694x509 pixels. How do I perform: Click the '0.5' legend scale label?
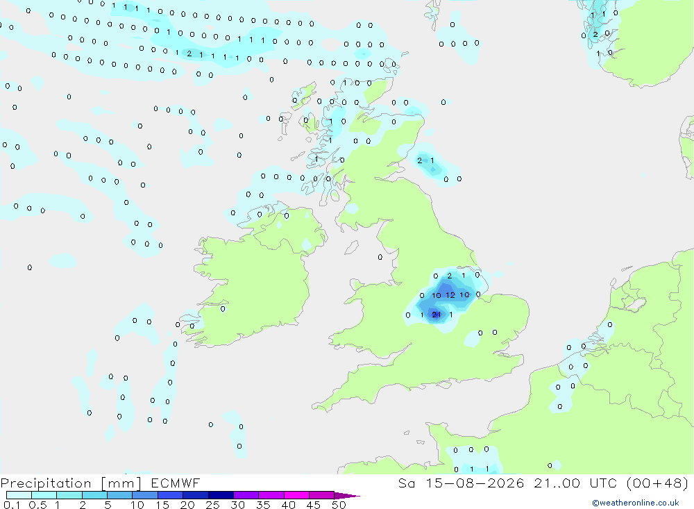37,505
